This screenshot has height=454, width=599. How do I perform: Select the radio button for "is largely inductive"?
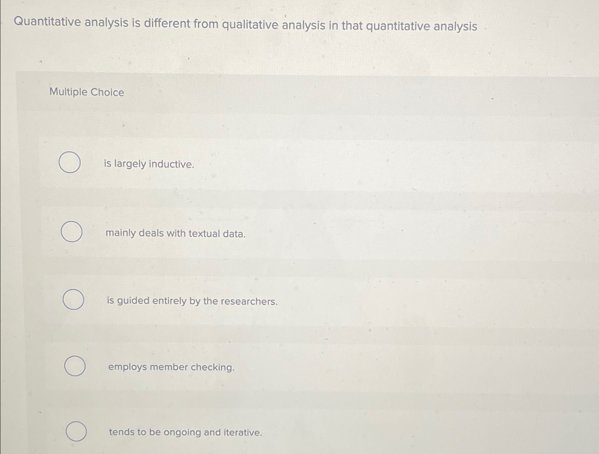[x=70, y=163]
